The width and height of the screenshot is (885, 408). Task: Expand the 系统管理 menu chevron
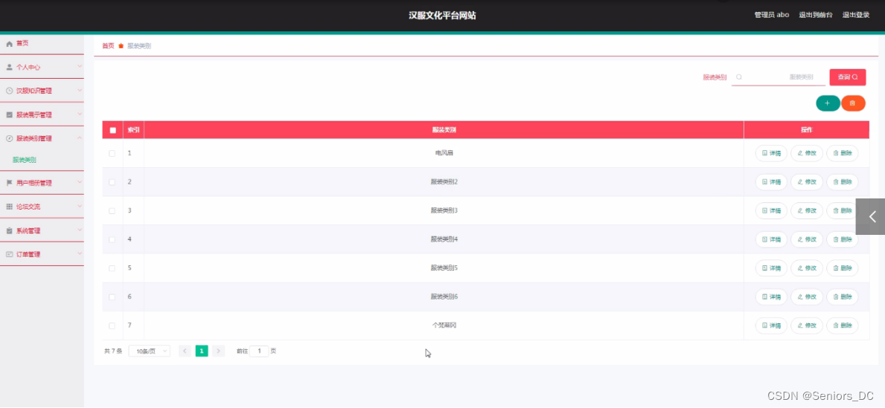click(79, 230)
